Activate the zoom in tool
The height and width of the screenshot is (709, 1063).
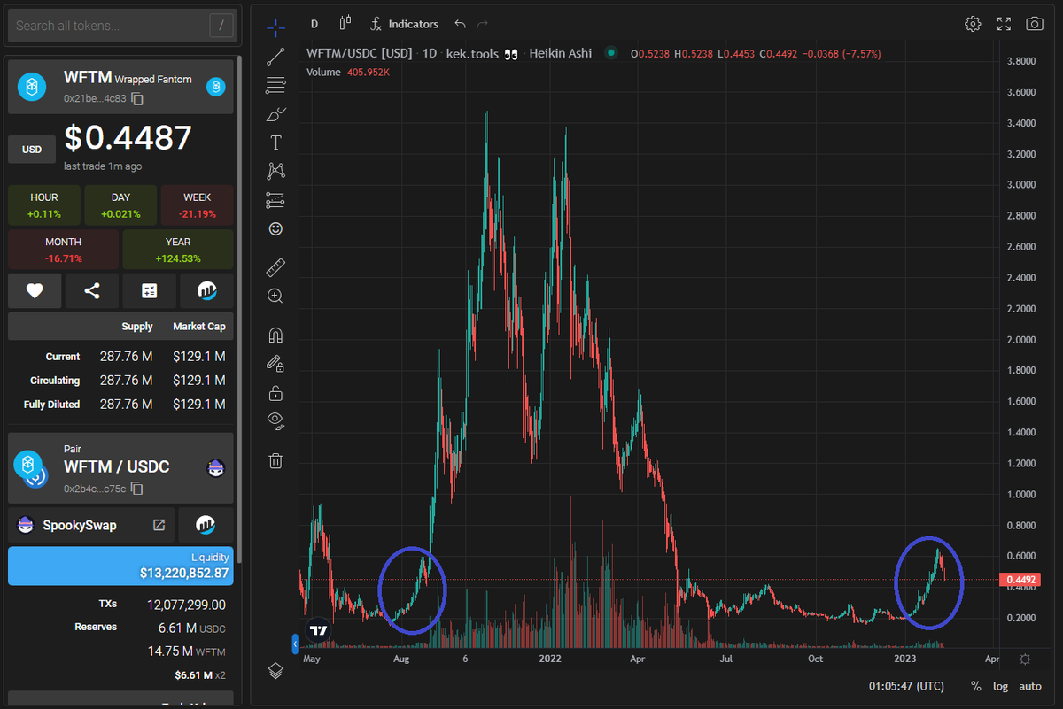point(275,296)
